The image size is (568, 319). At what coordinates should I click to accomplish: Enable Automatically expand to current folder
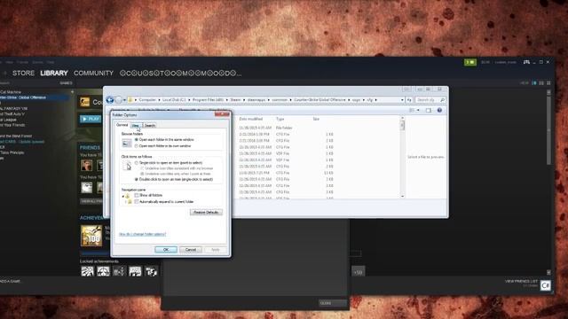[x=137, y=202]
